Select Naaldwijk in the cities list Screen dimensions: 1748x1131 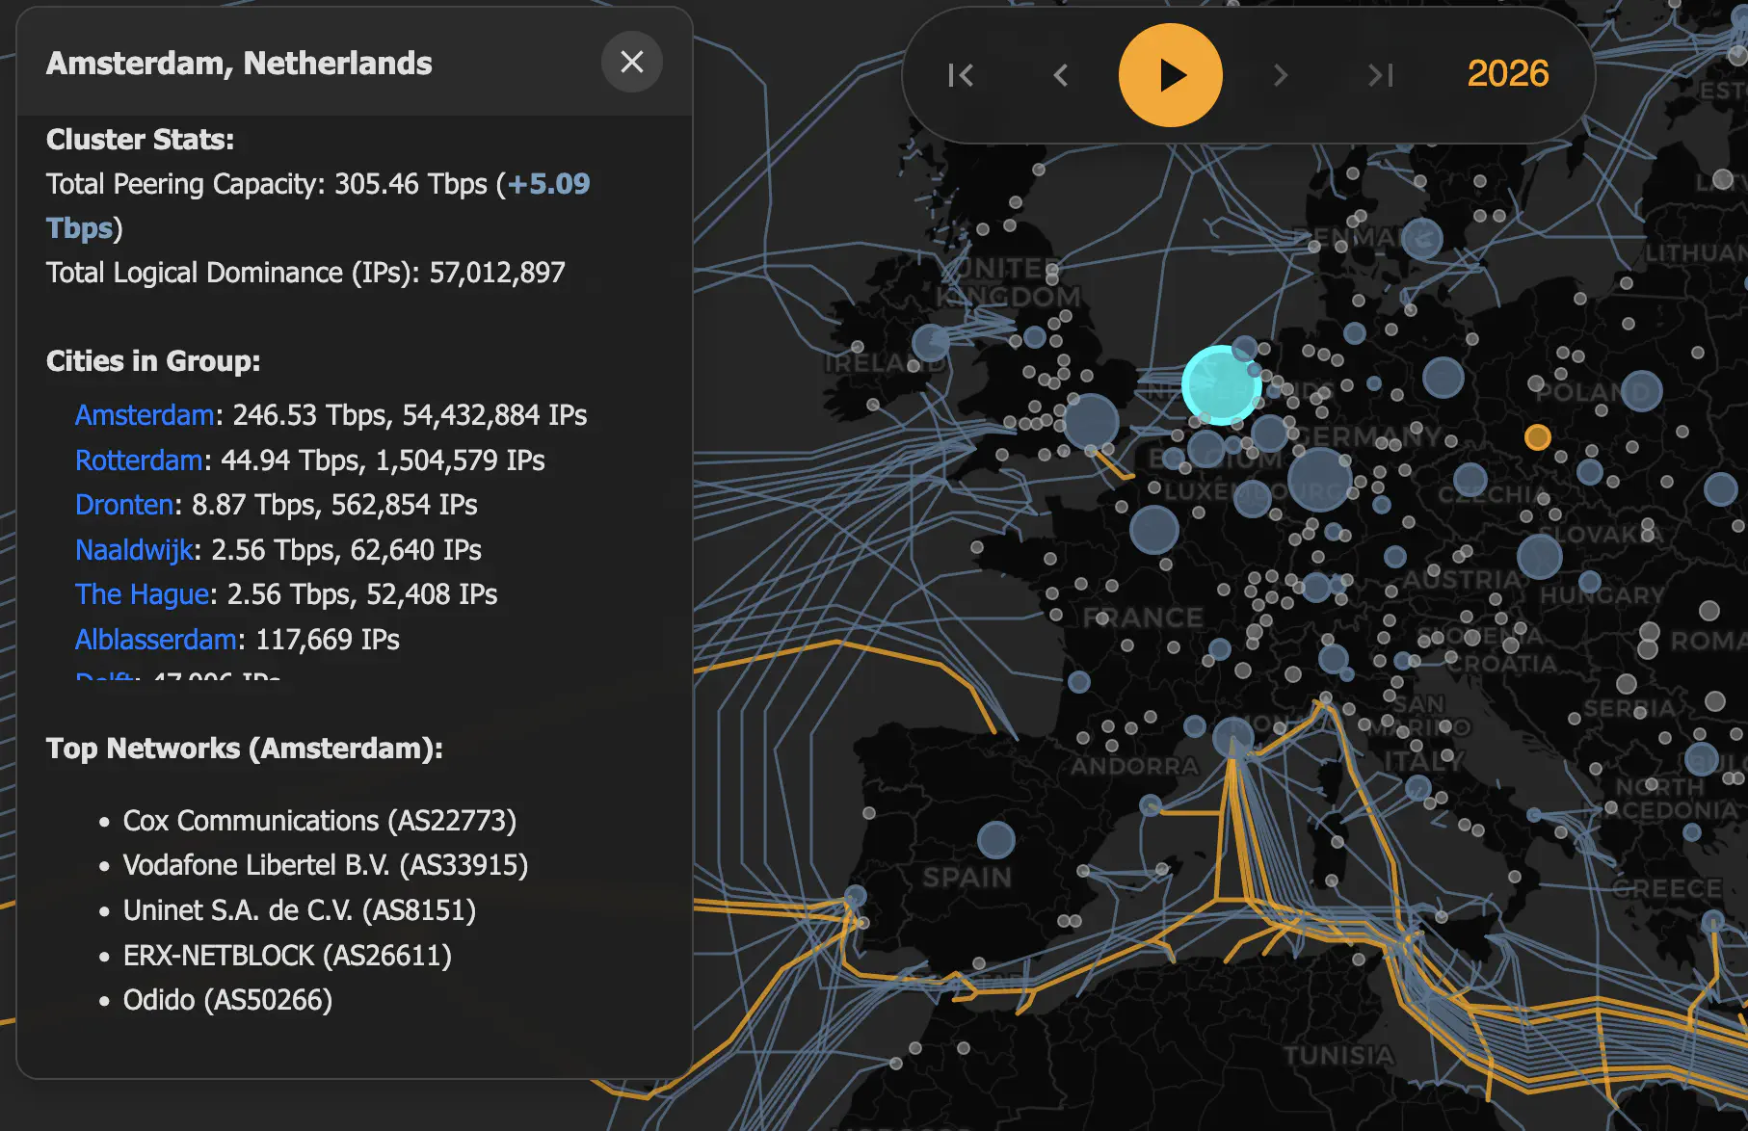click(135, 550)
